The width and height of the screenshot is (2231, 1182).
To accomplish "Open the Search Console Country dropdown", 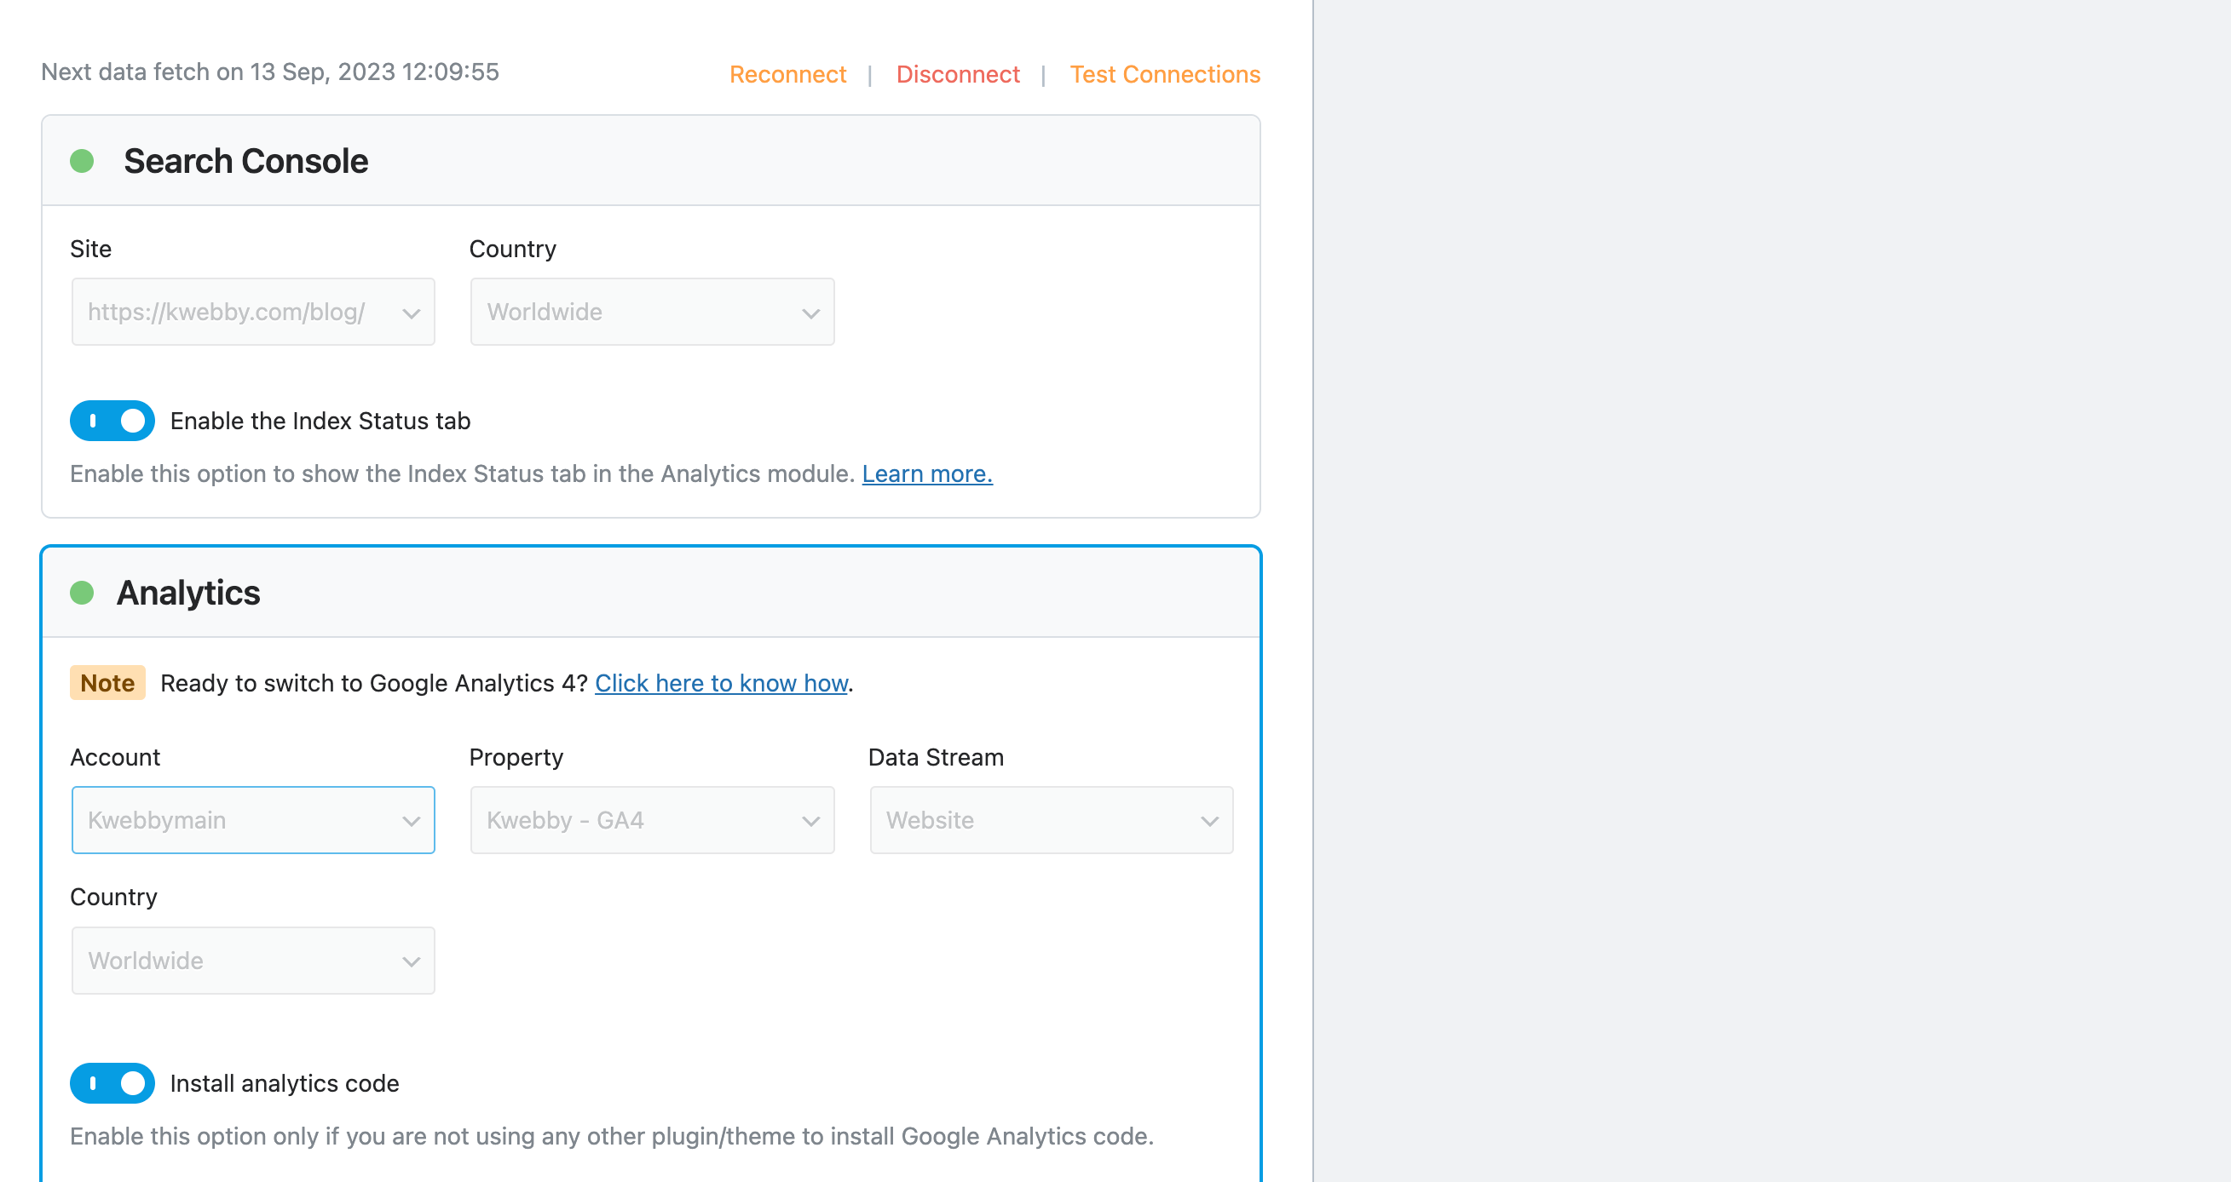I will click(x=652, y=312).
